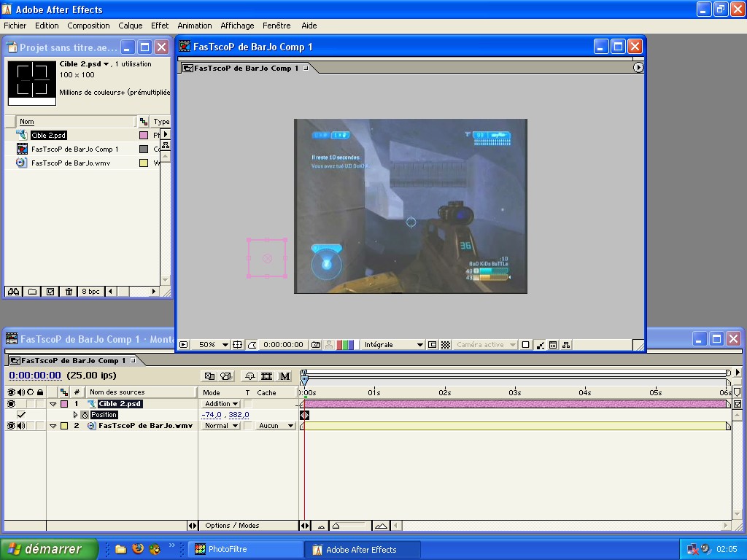747x560 pixels.
Task: Click the trash delete icon in project panel
Action: tap(69, 292)
